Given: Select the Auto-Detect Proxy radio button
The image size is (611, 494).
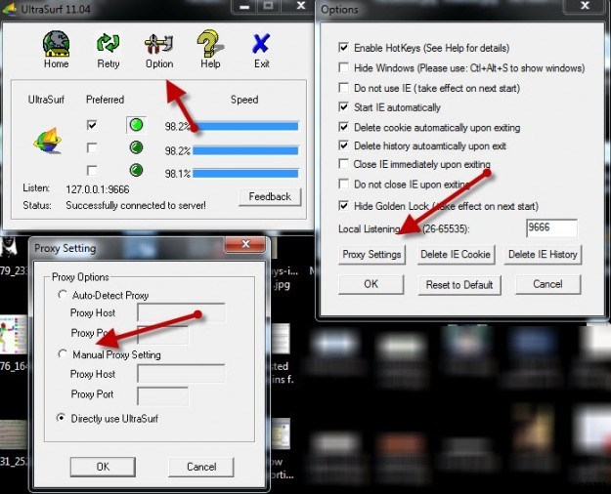Looking at the screenshot, I should point(63,295).
